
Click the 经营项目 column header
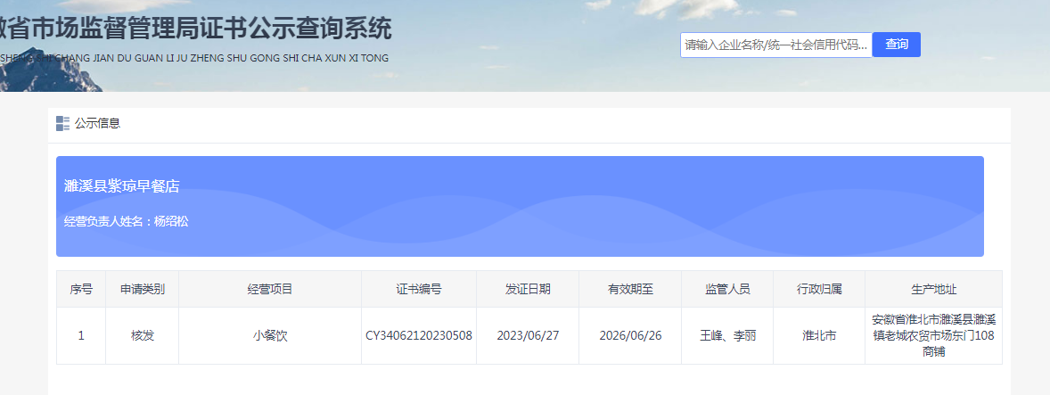click(270, 289)
